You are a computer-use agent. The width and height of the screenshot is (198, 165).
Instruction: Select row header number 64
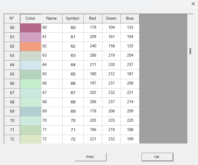click(12, 65)
